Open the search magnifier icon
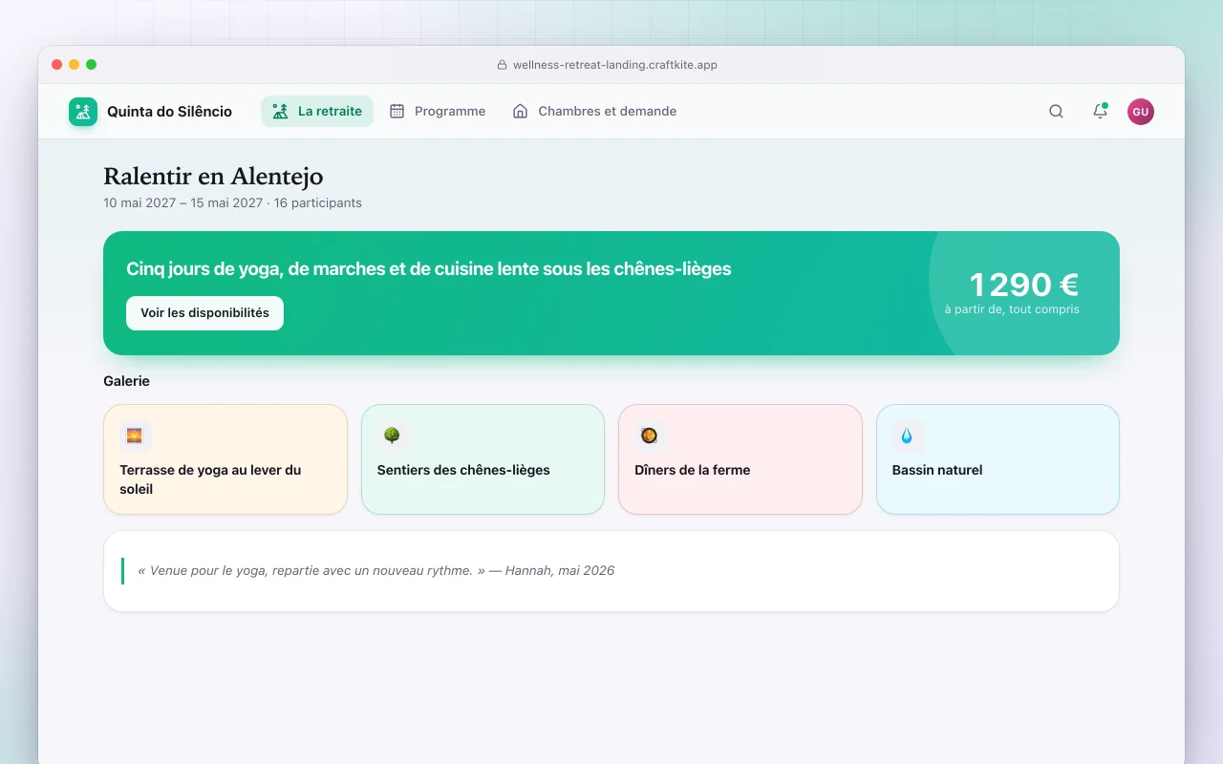The width and height of the screenshot is (1223, 764). pos(1056,112)
